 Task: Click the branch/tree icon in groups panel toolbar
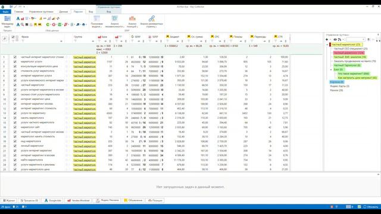pyautogui.click(x=339, y=40)
